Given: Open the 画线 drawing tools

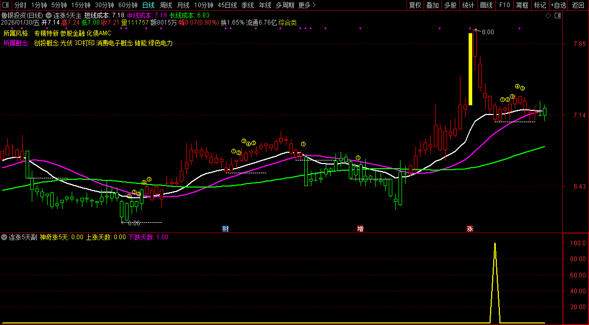Looking at the screenshot, I should [487, 5].
